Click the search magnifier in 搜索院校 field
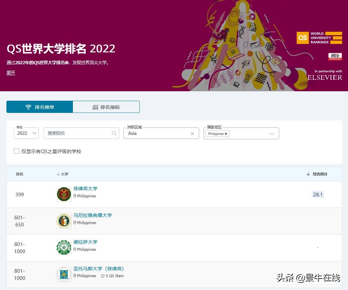 114,133
